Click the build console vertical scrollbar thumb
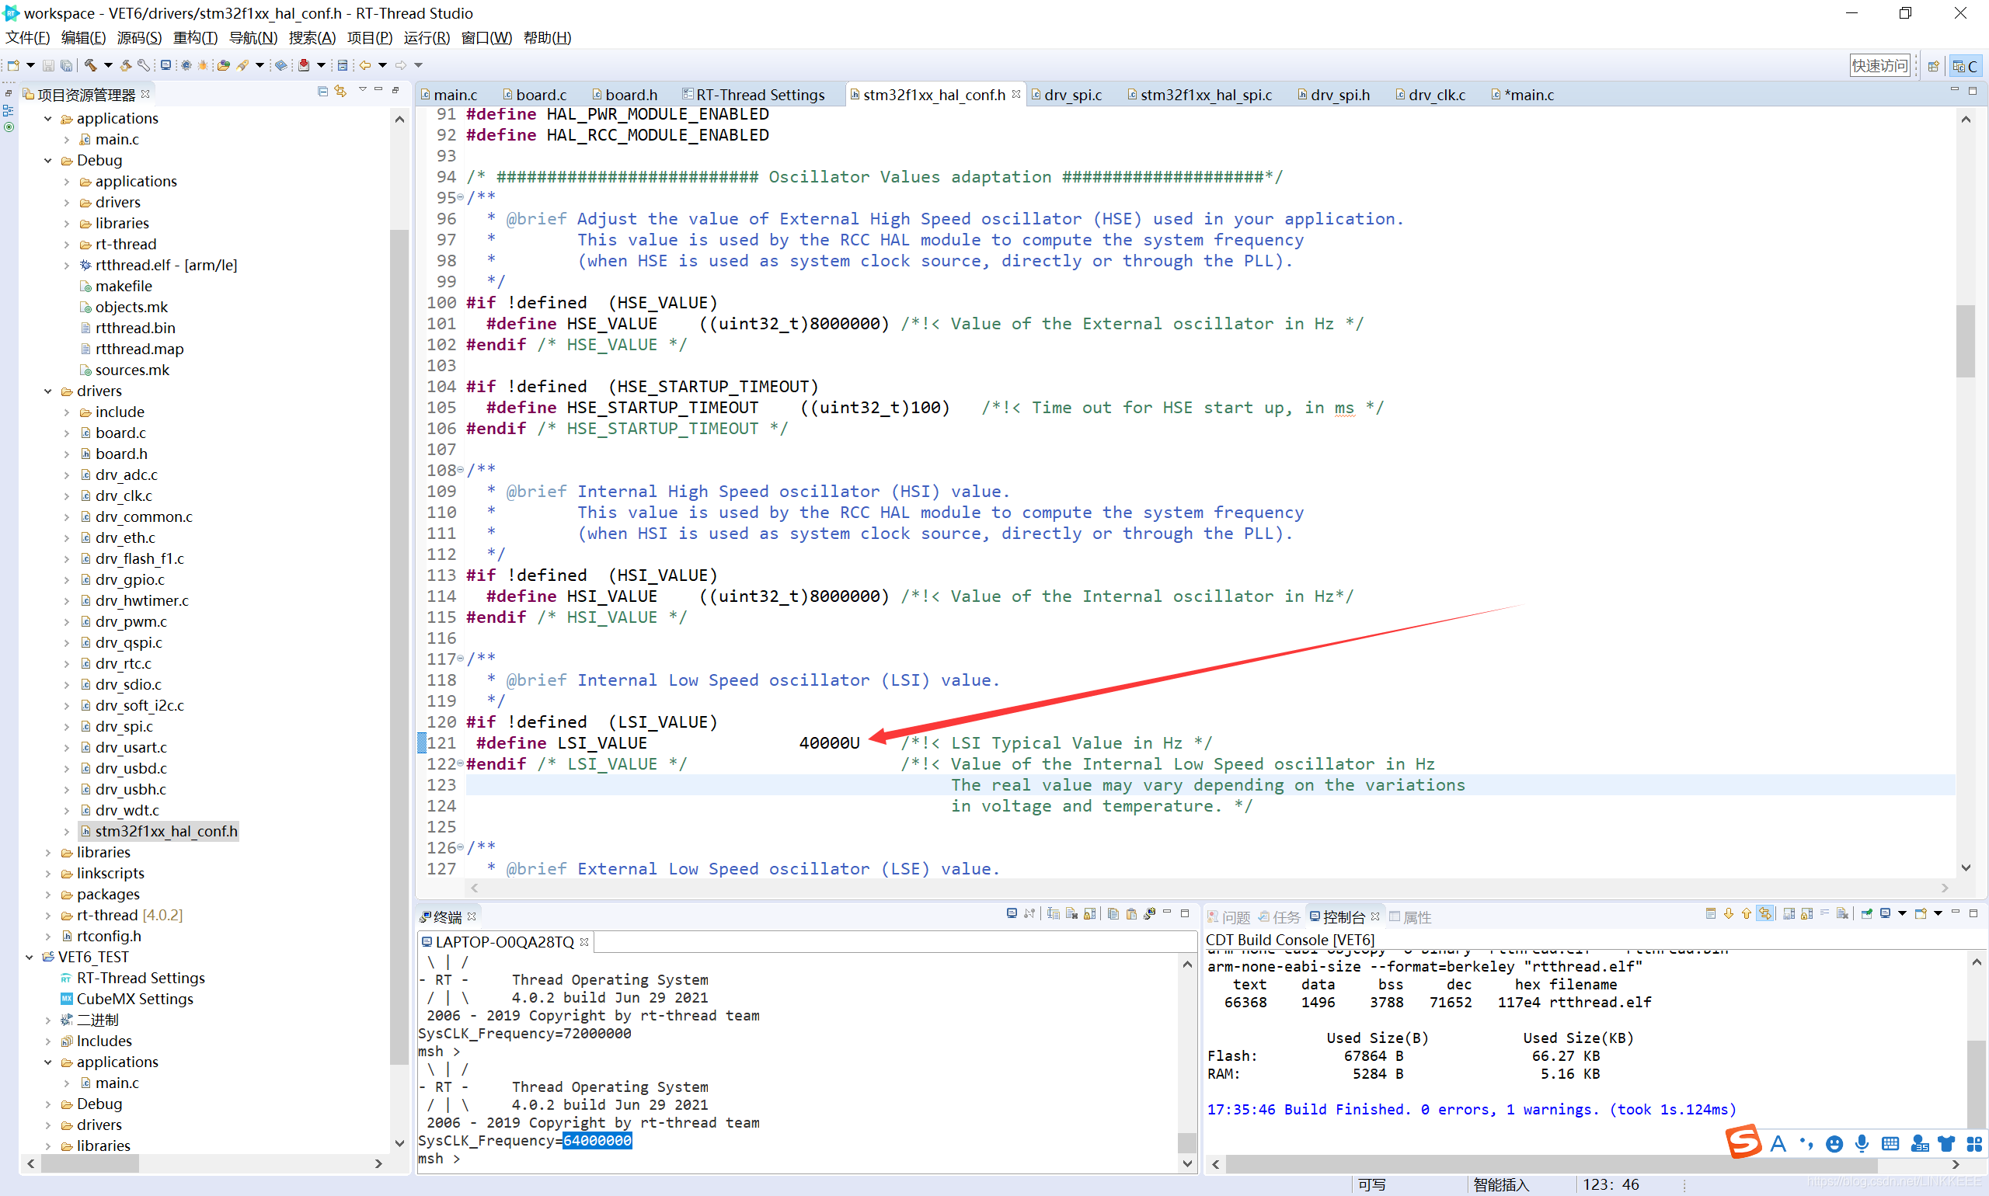This screenshot has width=1989, height=1196. click(1976, 1084)
